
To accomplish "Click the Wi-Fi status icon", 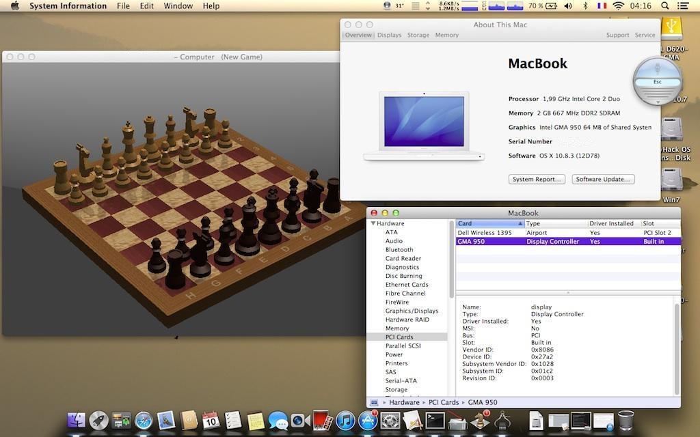I will (x=619, y=5).
